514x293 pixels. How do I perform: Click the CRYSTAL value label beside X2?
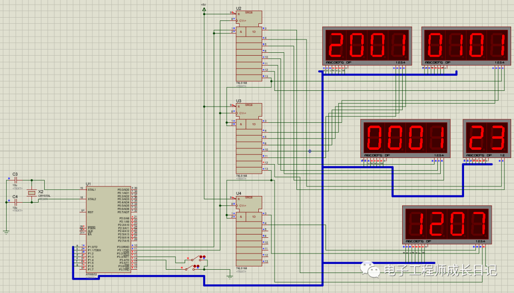(x=44, y=196)
